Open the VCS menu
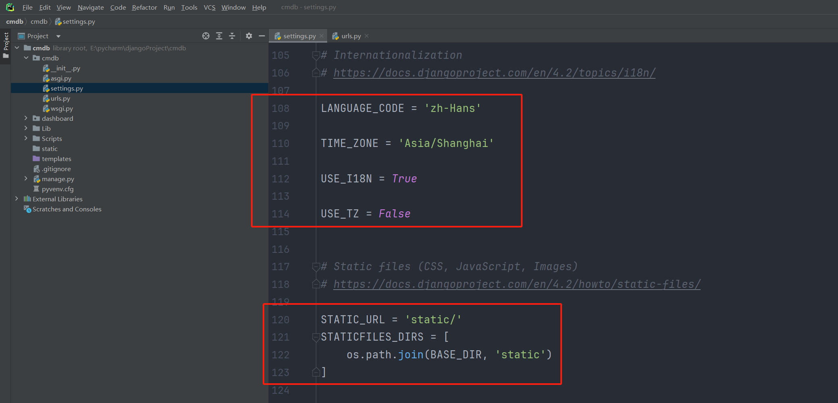The height and width of the screenshot is (403, 838). pyautogui.click(x=209, y=7)
